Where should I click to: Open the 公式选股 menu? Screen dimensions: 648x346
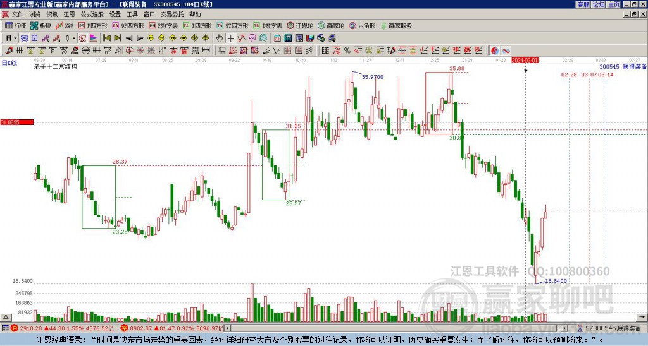[x=92, y=15]
